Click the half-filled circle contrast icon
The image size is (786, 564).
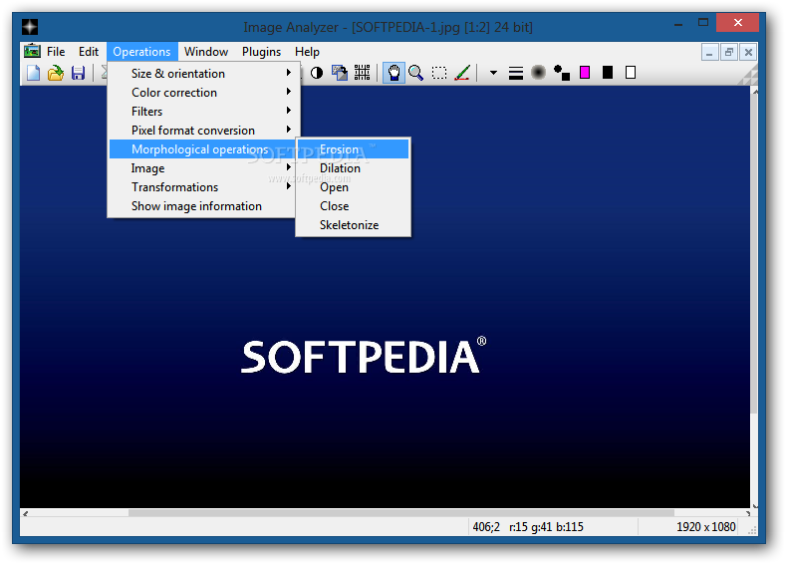(317, 73)
